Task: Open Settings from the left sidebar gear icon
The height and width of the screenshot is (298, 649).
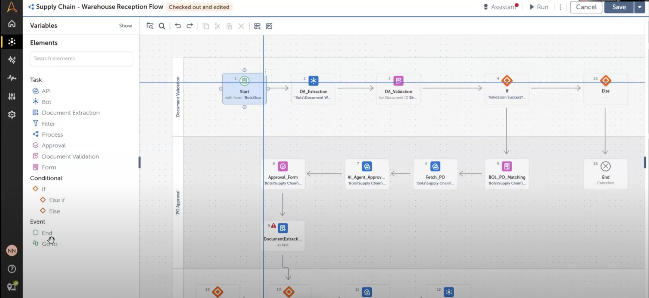Action: [12, 115]
